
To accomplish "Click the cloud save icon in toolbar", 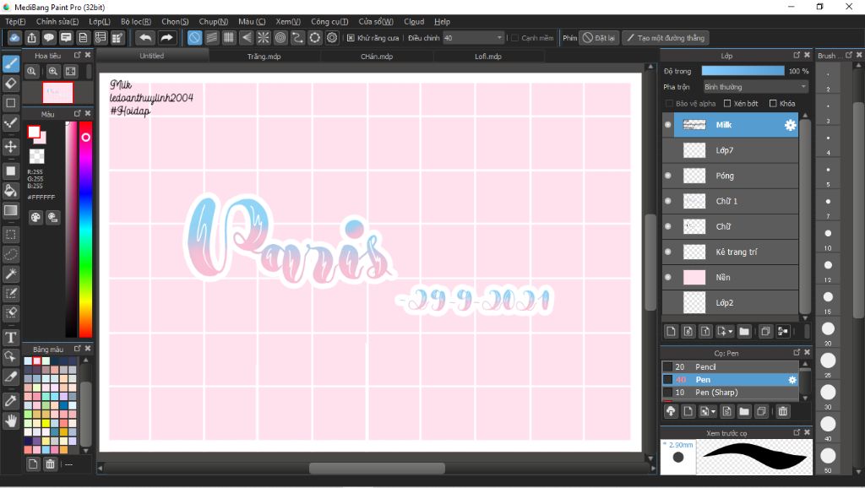I will pos(15,37).
